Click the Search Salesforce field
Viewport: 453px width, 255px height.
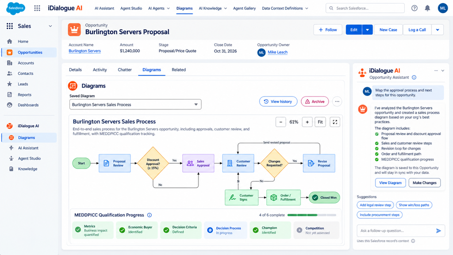click(365, 8)
